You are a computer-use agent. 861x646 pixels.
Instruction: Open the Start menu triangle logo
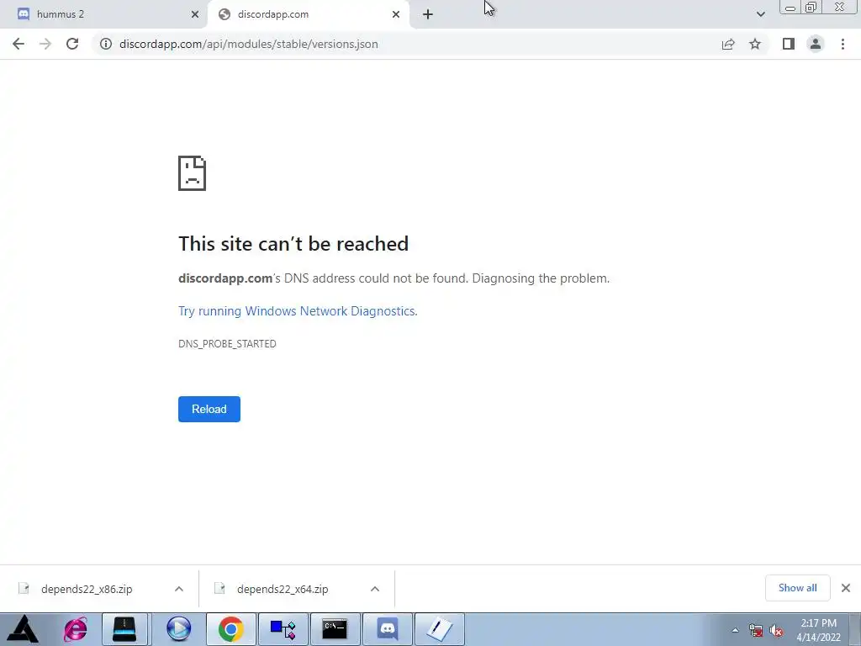point(23,629)
